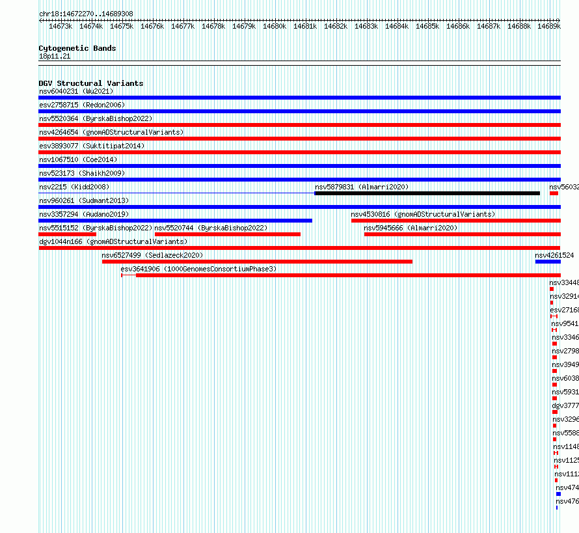
Task: Select the 18p11.21 band label
Action: click(x=55, y=56)
